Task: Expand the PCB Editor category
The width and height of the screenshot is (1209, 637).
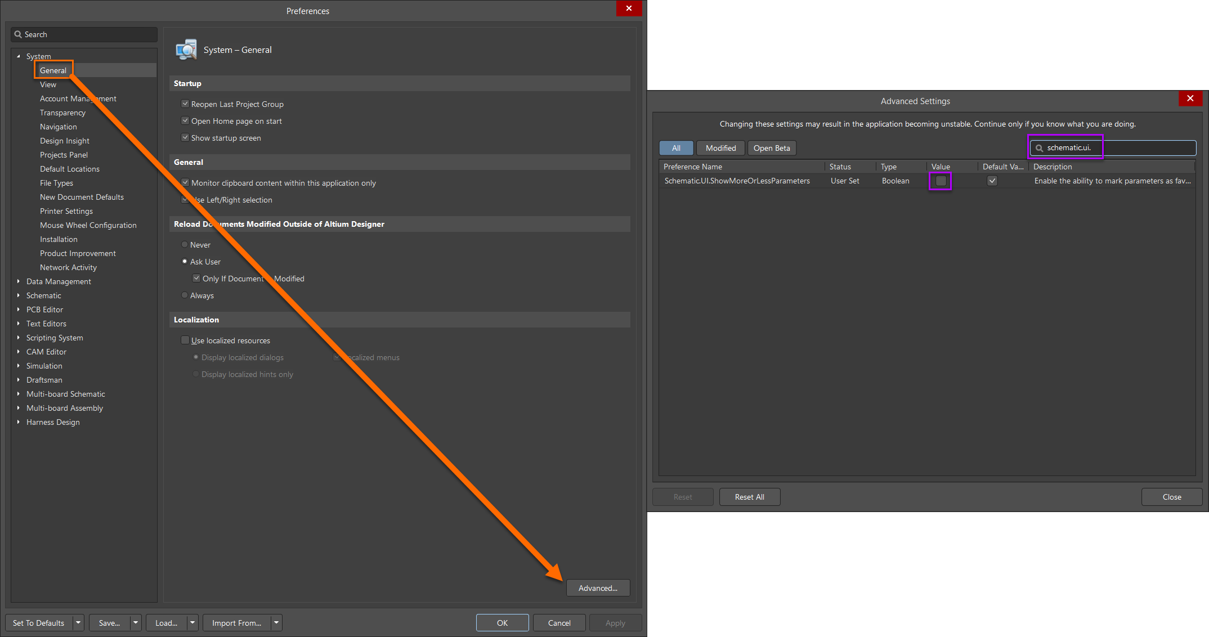Action: (18, 309)
